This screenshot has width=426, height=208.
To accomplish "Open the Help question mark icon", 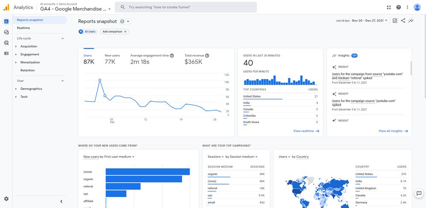I will 398,7.
